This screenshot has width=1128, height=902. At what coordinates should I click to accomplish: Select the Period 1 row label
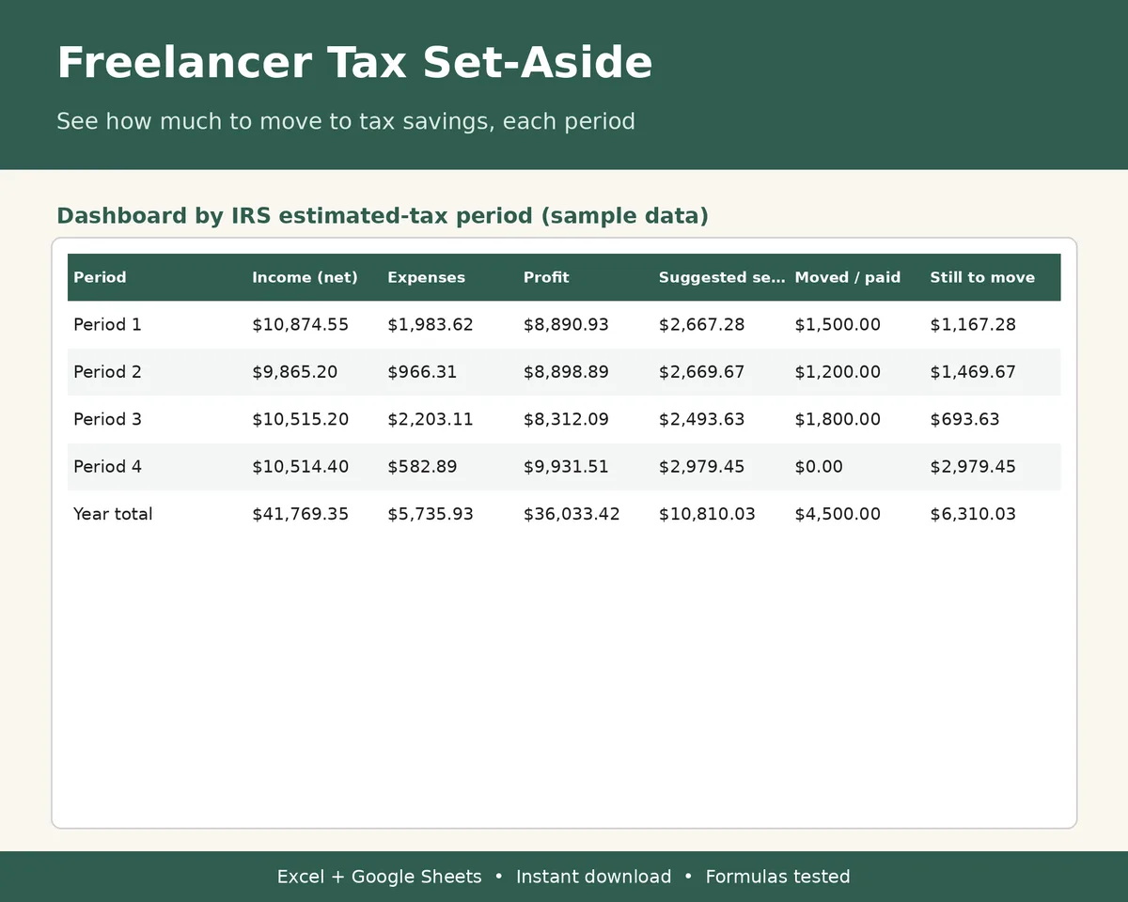tap(107, 324)
